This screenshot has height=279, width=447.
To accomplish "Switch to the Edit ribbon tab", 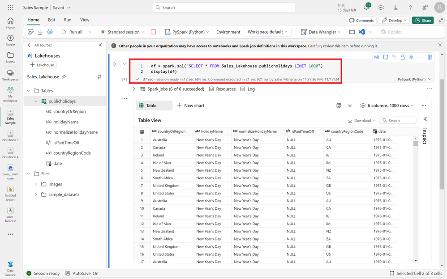I will click(52, 20).
